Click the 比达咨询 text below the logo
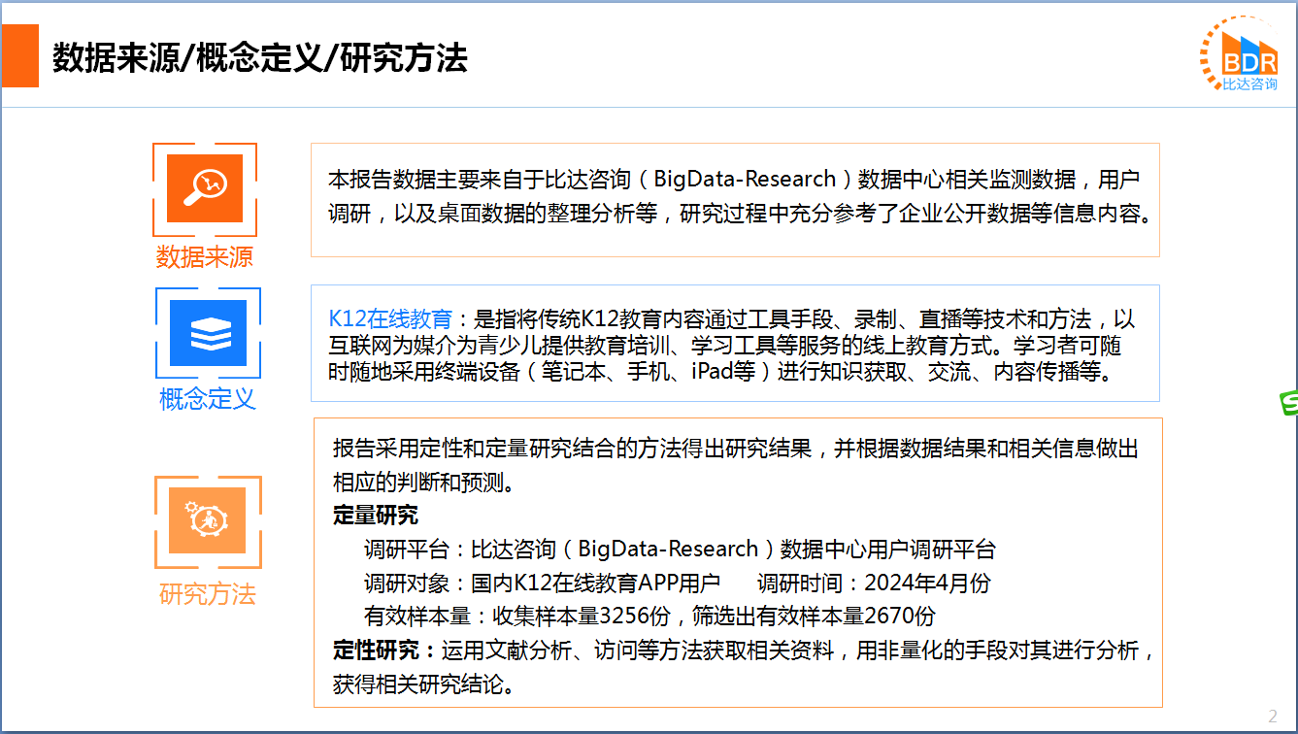1298x734 pixels. (1249, 84)
